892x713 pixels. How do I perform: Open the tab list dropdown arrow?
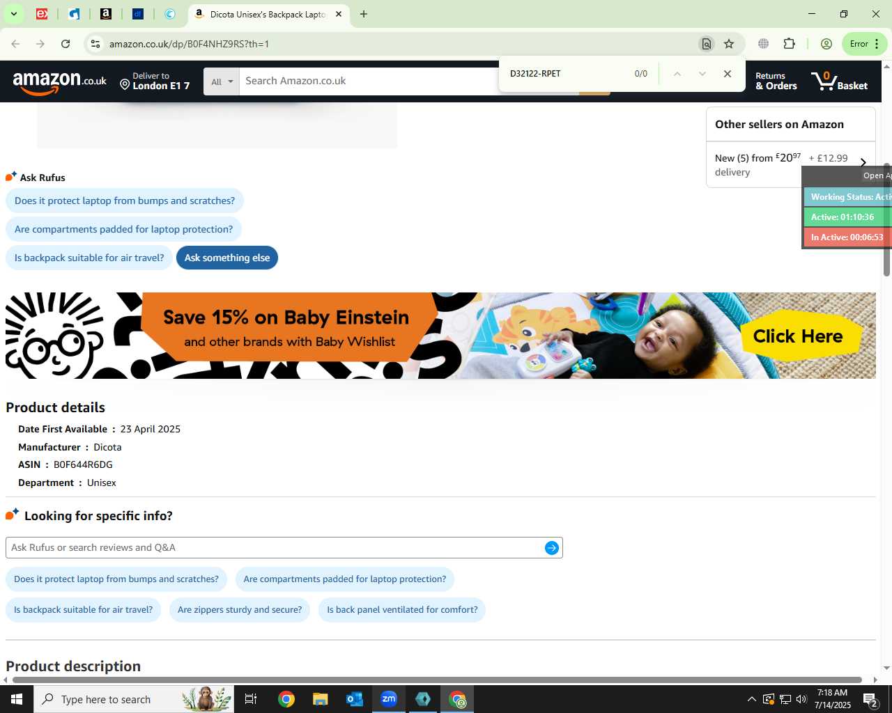coord(13,14)
